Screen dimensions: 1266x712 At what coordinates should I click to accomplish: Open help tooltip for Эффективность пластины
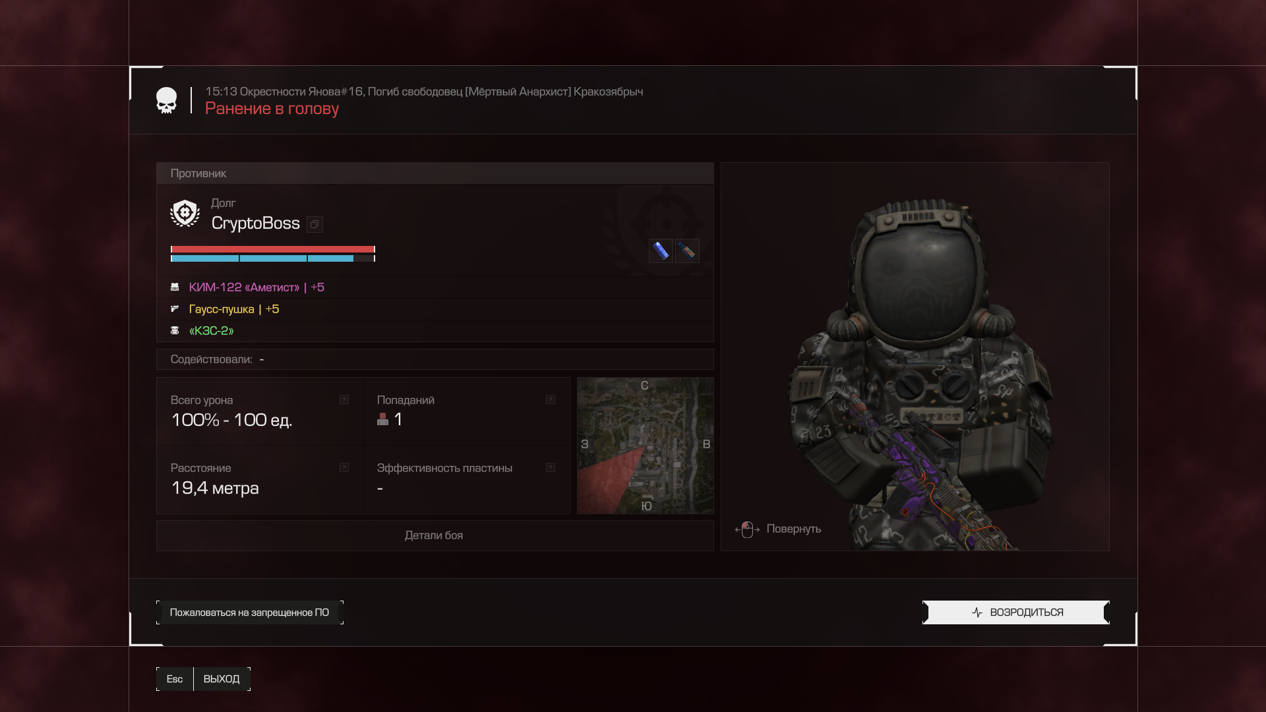coord(551,467)
